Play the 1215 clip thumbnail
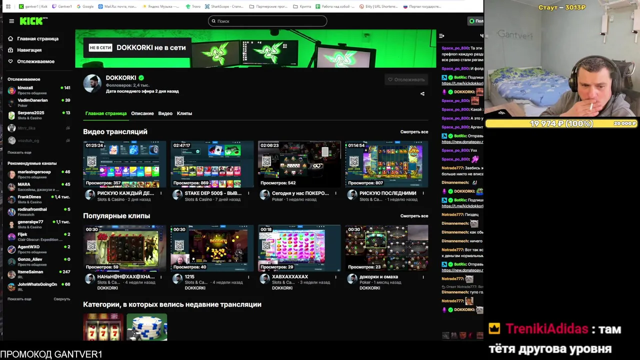Viewport: 640px width, 360px height. tap(212, 248)
